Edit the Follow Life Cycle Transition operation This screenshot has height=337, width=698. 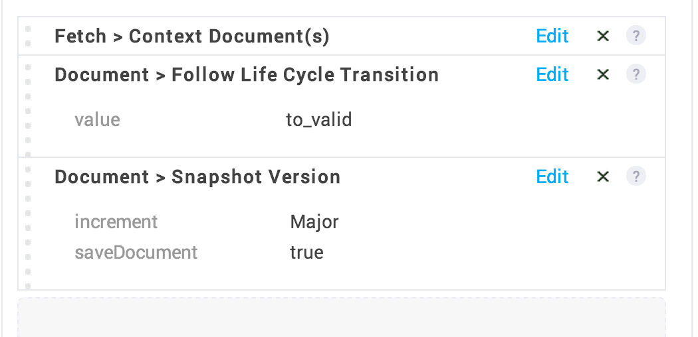click(552, 74)
